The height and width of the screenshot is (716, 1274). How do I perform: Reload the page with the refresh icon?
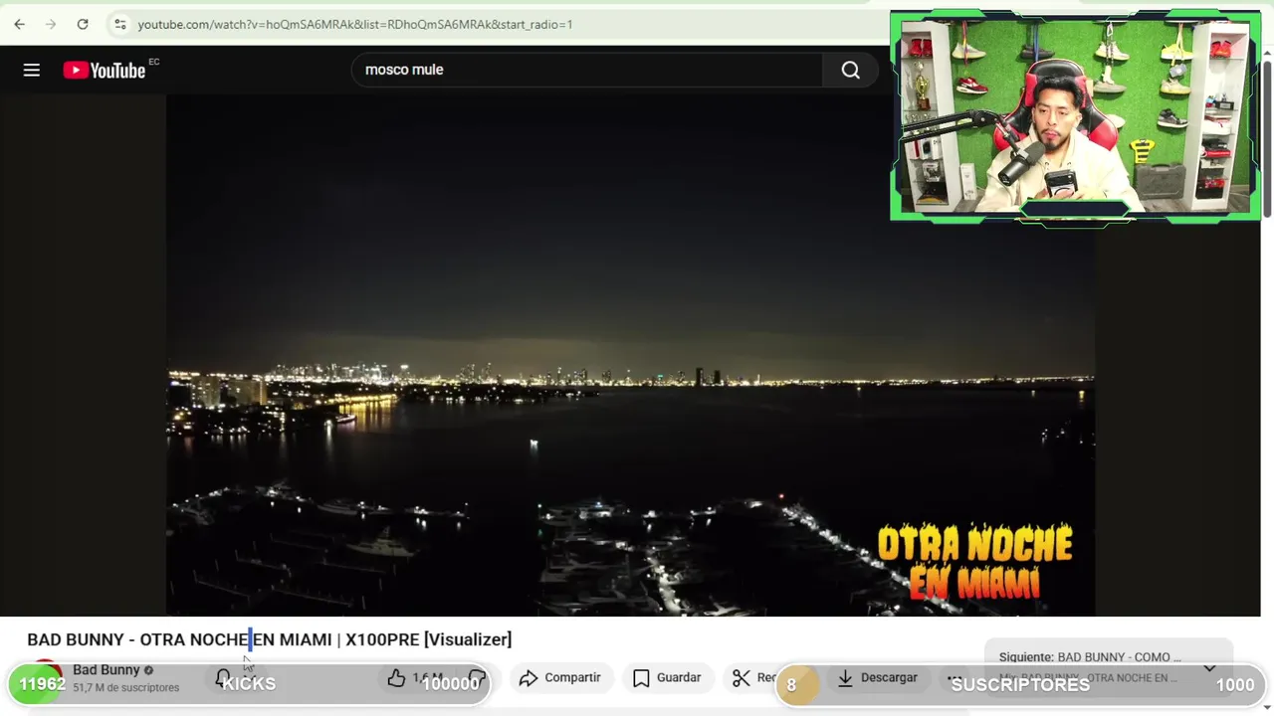pyautogui.click(x=83, y=24)
